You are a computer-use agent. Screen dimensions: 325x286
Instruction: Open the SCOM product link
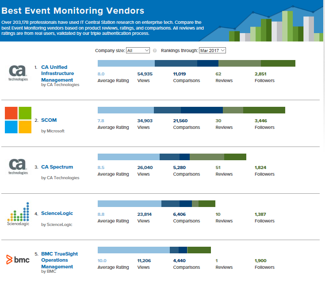(49, 120)
